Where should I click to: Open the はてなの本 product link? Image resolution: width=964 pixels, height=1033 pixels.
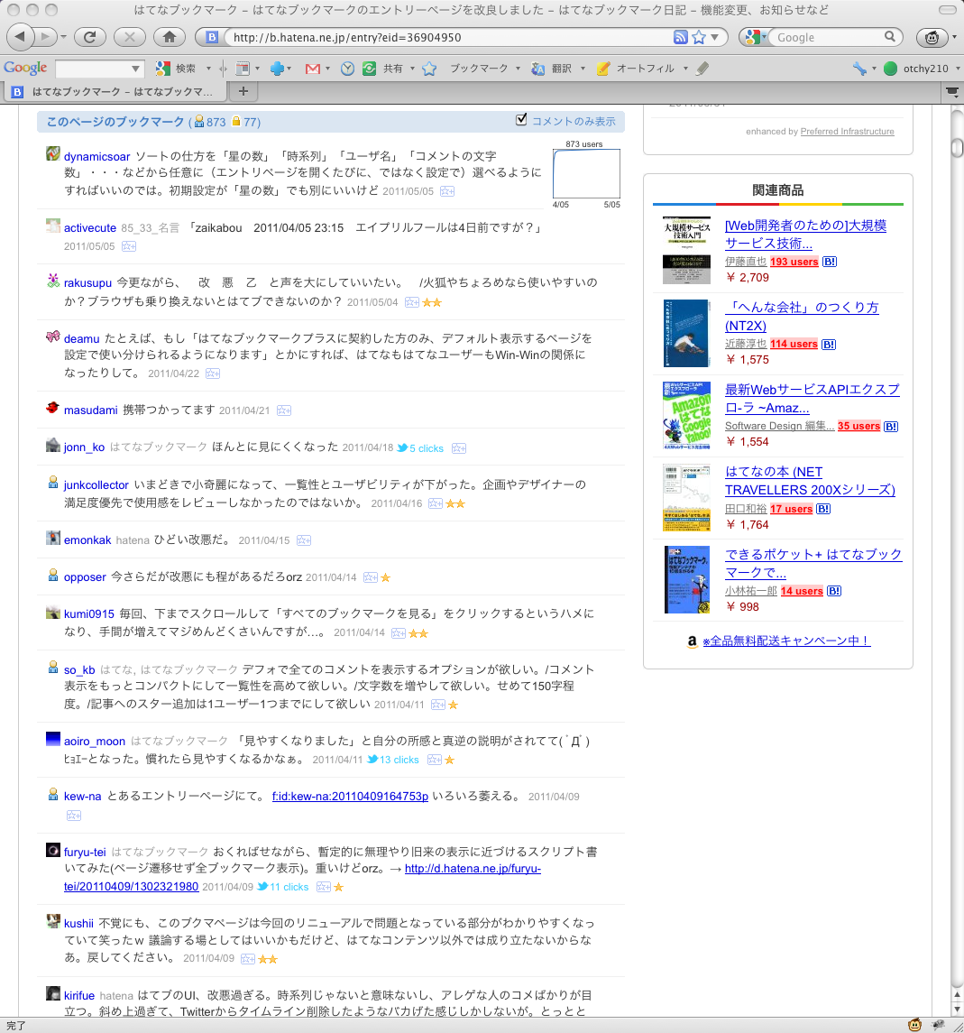(x=810, y=481)
